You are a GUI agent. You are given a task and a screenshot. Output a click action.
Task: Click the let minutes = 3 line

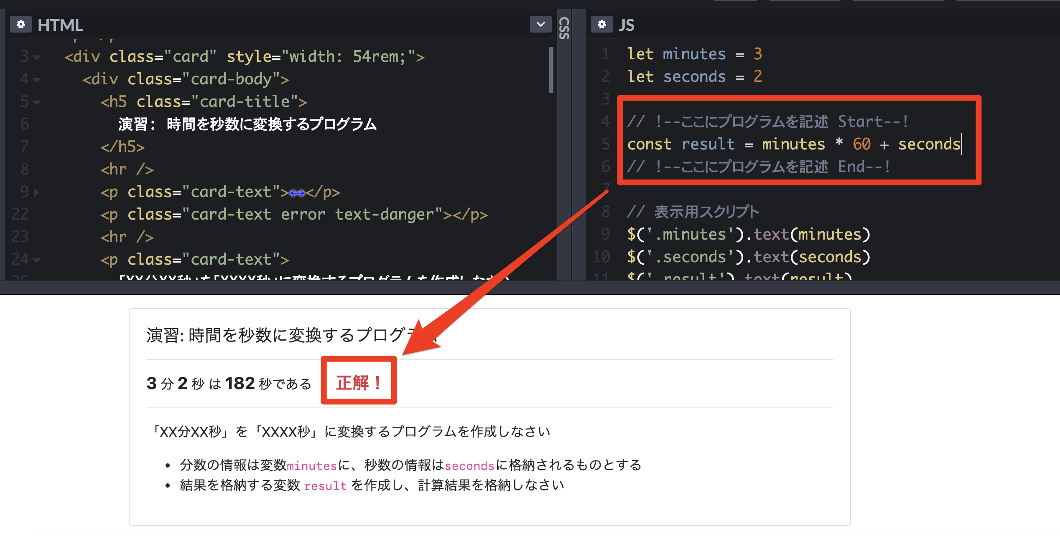694,54
